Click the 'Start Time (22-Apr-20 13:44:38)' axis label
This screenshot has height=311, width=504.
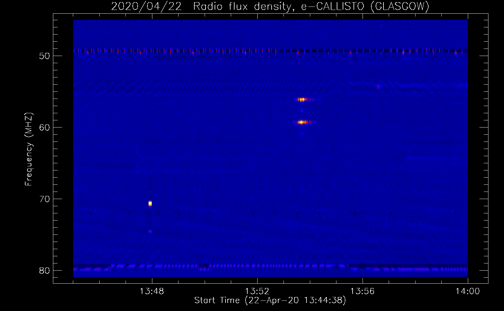[x=270, y=300]
